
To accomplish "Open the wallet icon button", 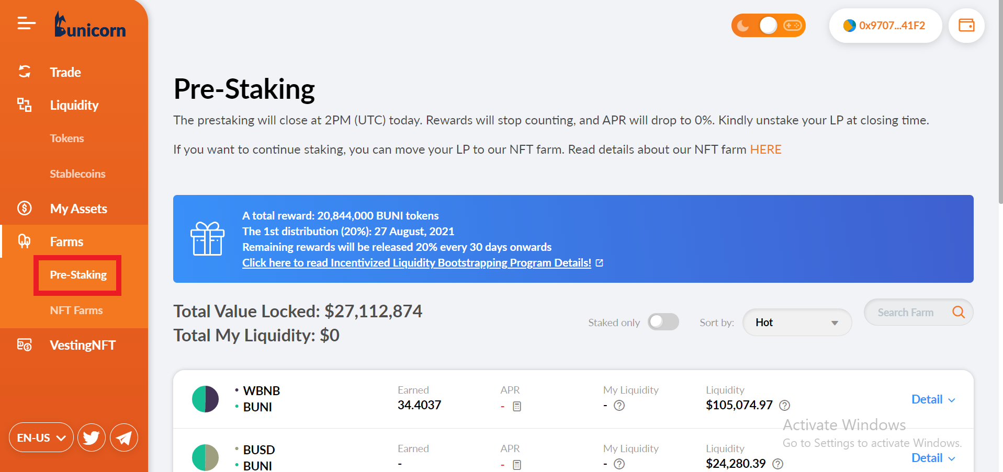I will point(966,25).
